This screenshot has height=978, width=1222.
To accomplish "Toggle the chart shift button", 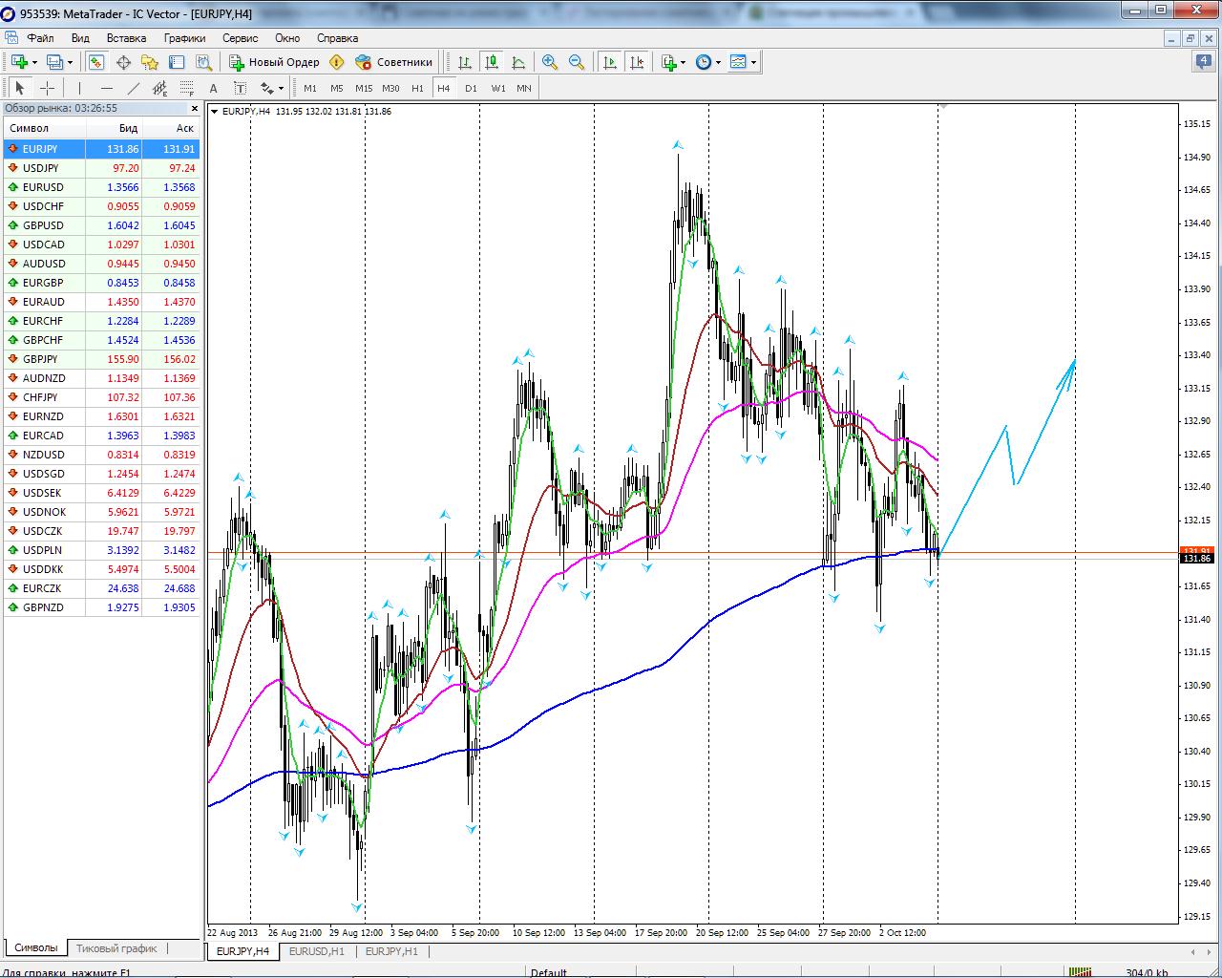I will pyautogui.click(x=637, y=62).
